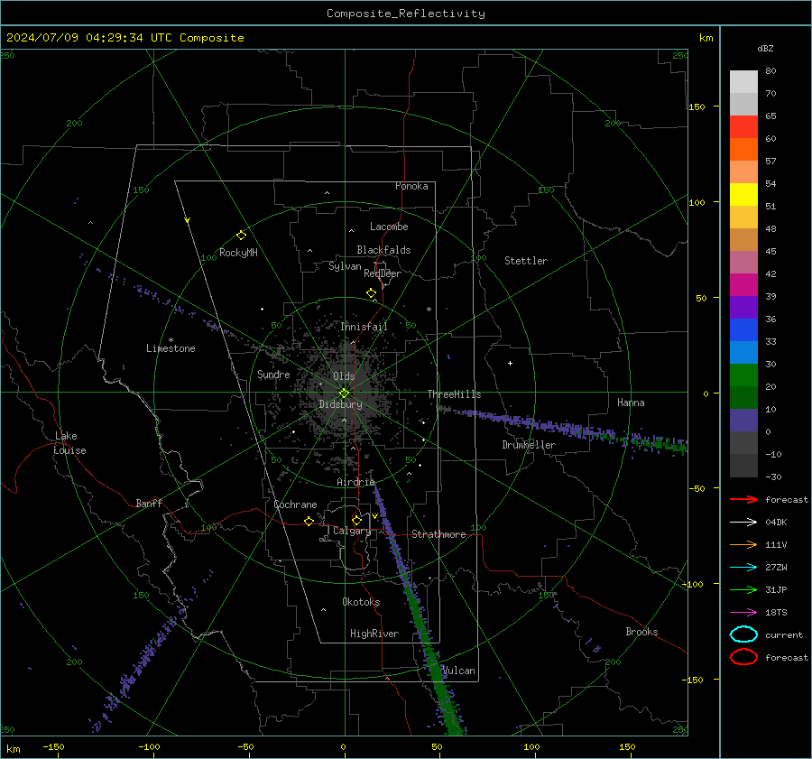Click the yellow diamond marker above Calgary
Screen dimensions: 812x759
[x=356, y=520]
